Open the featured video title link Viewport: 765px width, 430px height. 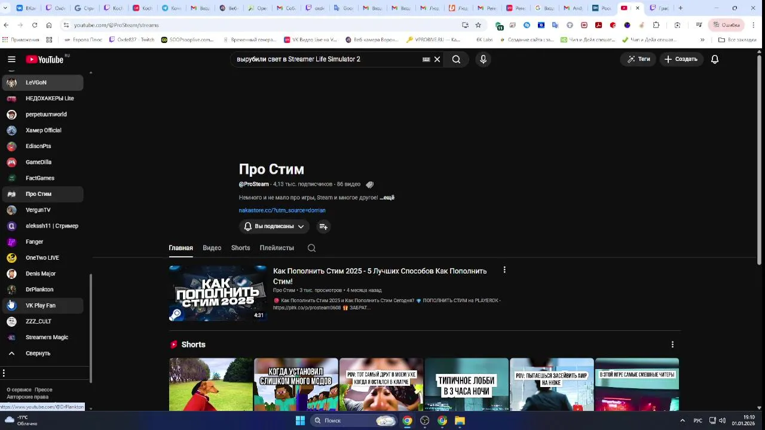[x=380, y=276]
